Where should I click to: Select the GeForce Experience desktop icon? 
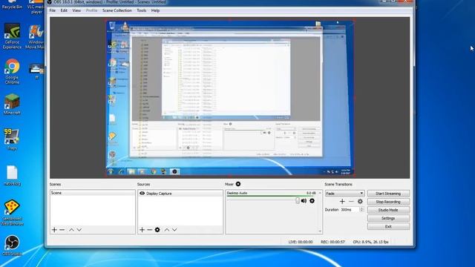[12, 36]
